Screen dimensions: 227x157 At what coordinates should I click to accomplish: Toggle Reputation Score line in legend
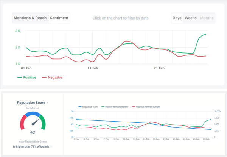tap(88, 107)
